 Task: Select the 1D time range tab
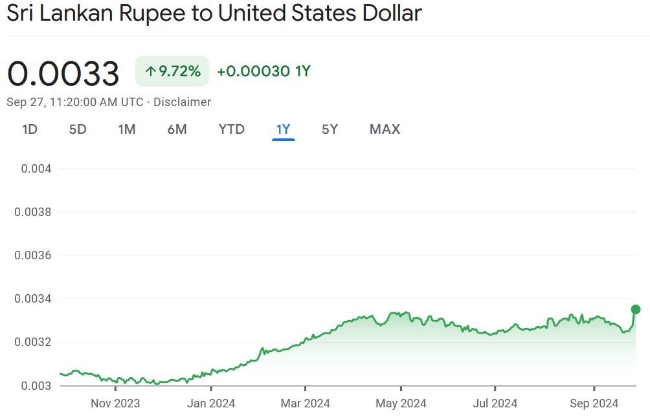coord(30,129)
